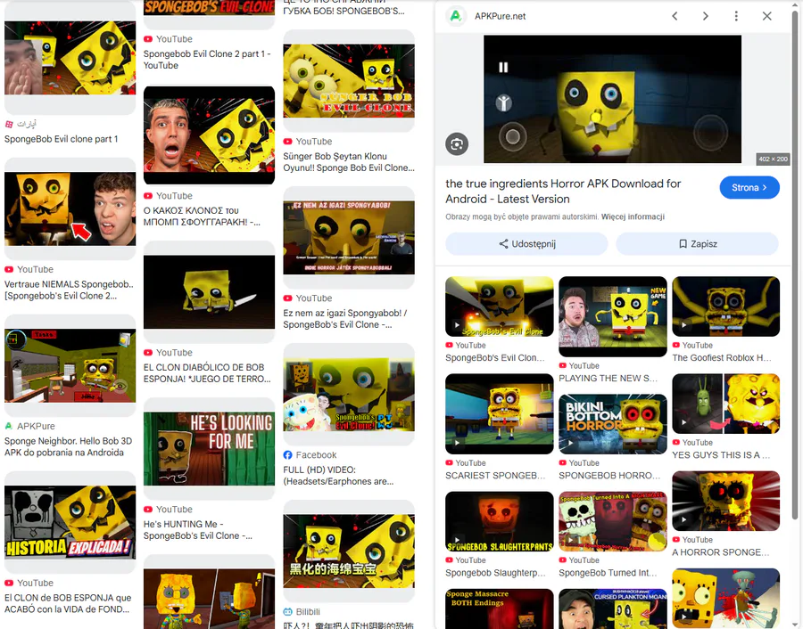This screenshot has height=629, width=803.
Task: Click YouTube icon above 'Vertraue NIEMALS Spongebob'
Action: pos(9,269)
